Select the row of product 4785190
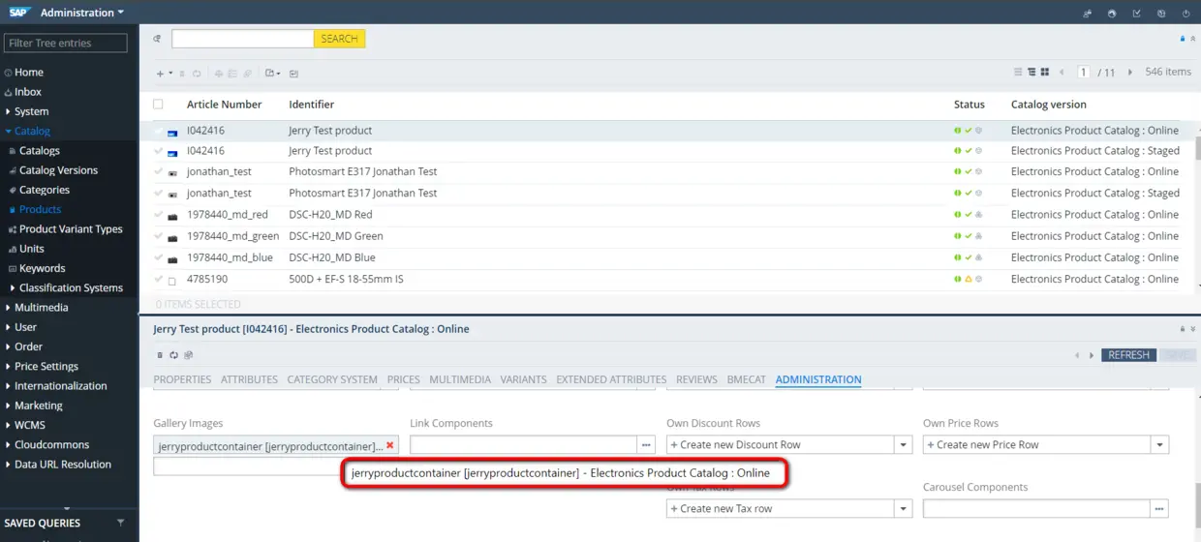1201x542 pixels. coord(668,279)
